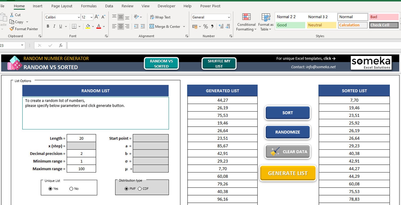This screenshot has height=205, width=401.
Task: Decrease decimal places
Action: click(228, 26)
